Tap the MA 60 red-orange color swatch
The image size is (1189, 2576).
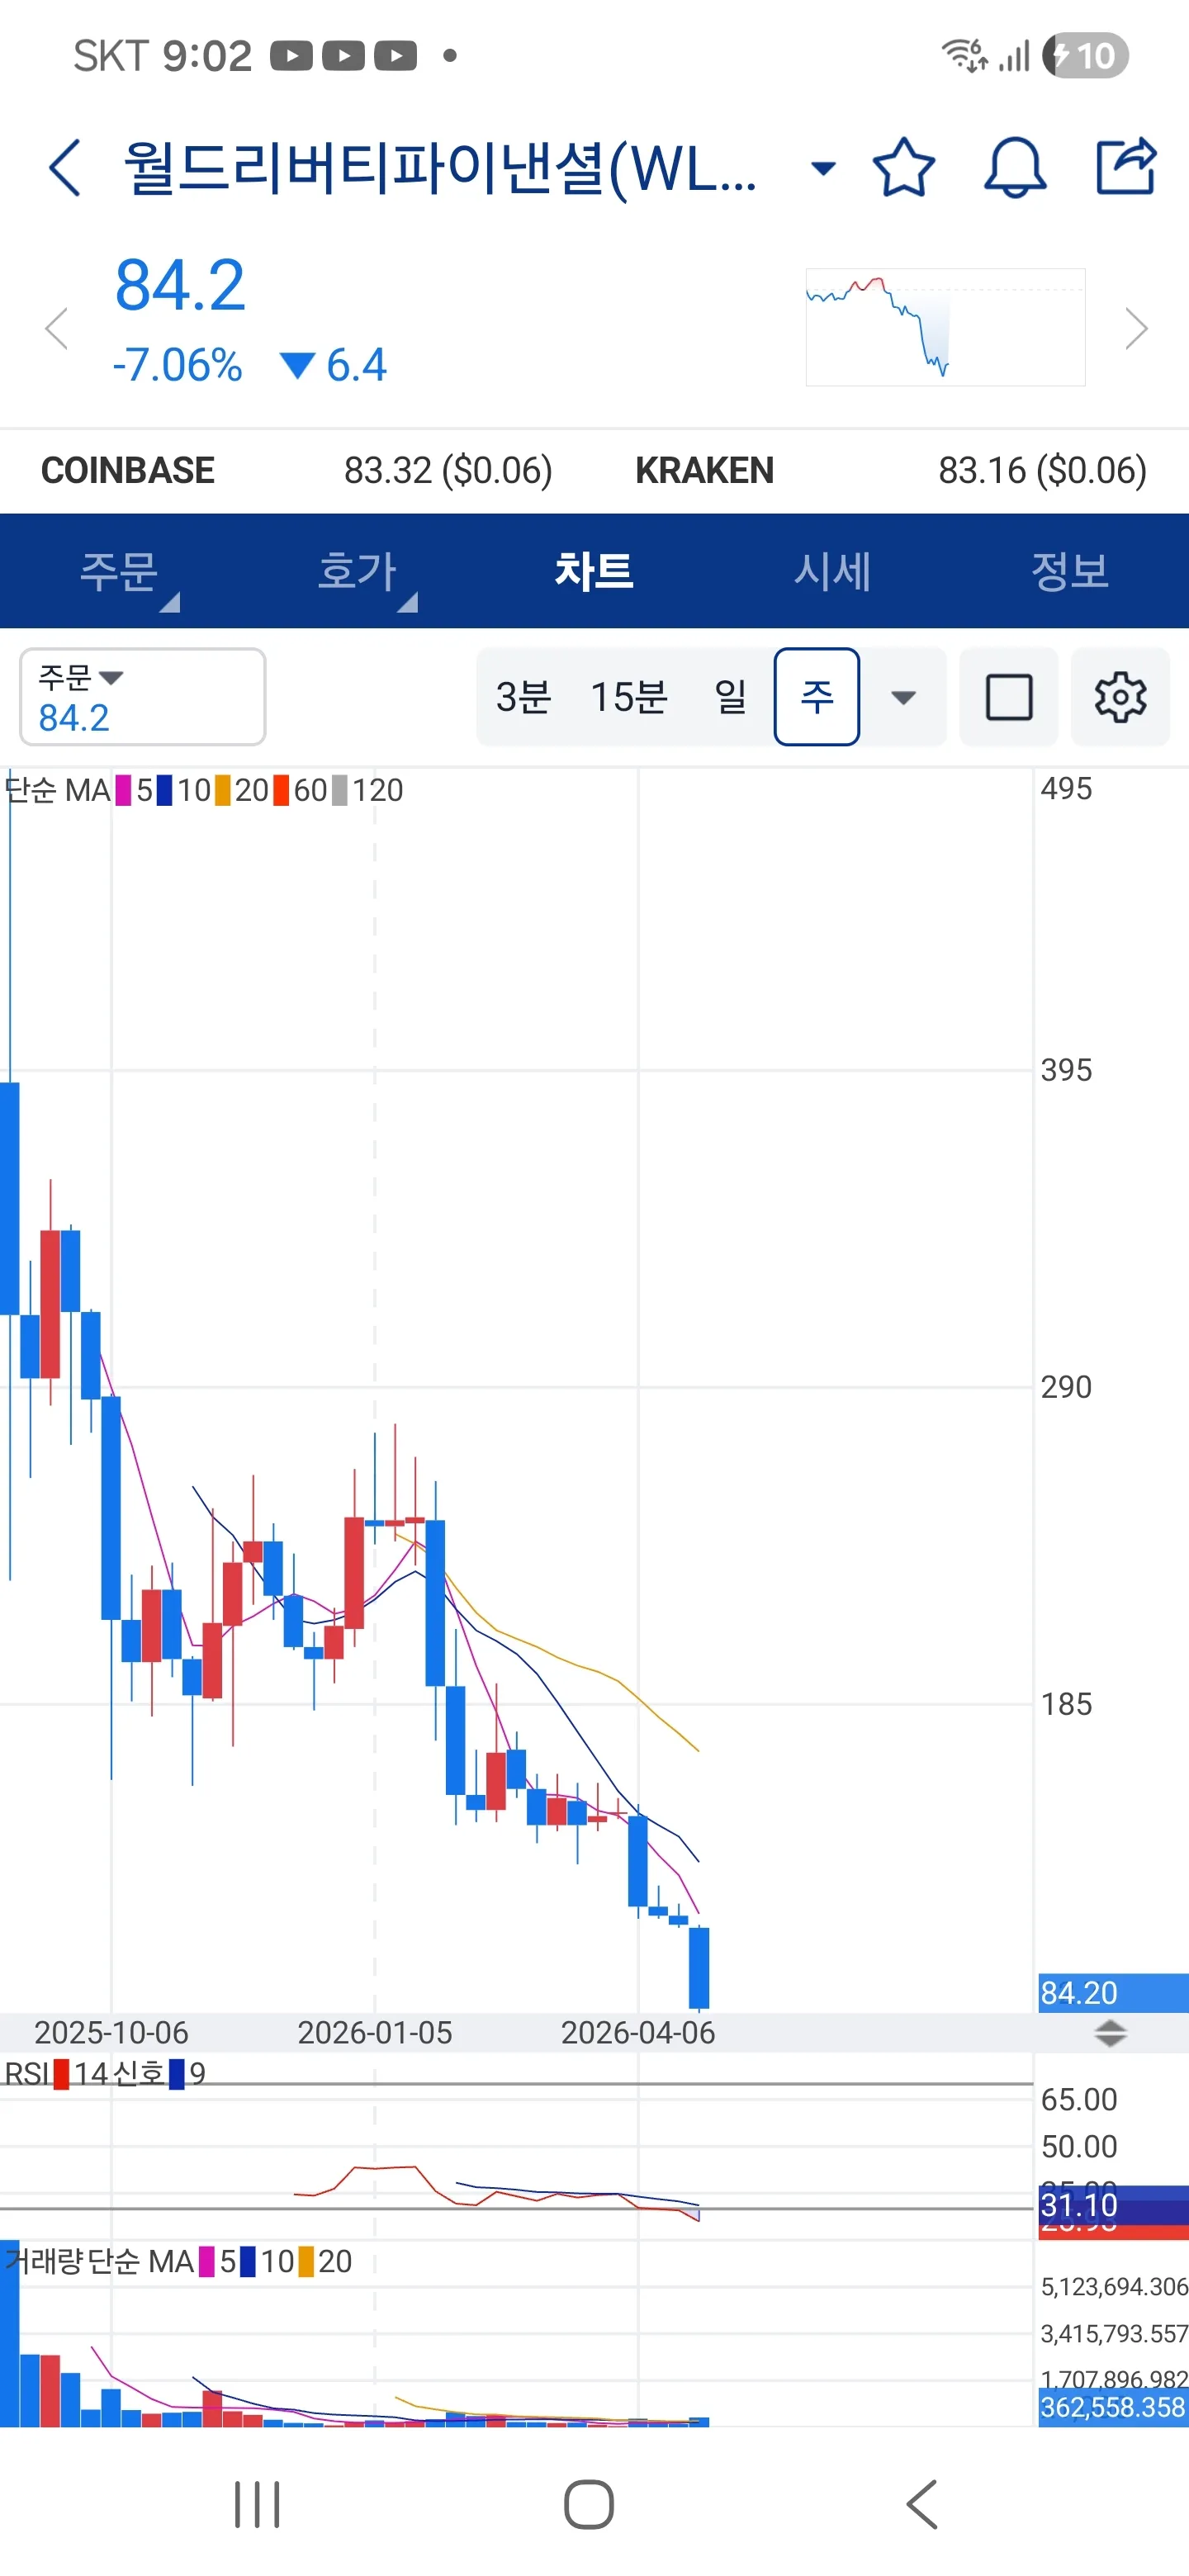click(281, 791)
